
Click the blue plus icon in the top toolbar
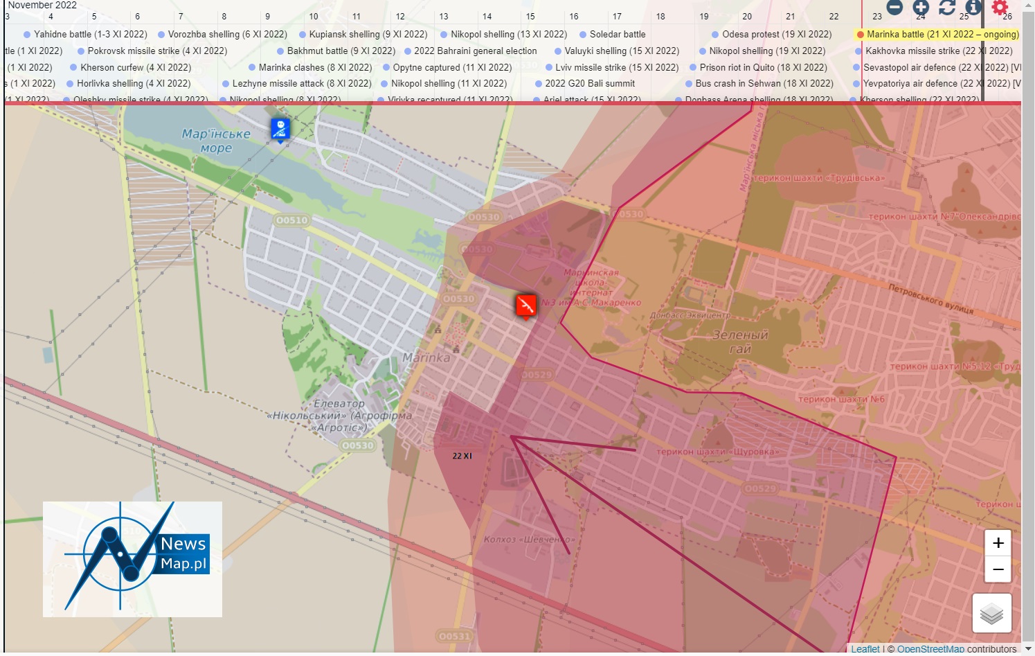click(x=921, y=7)
